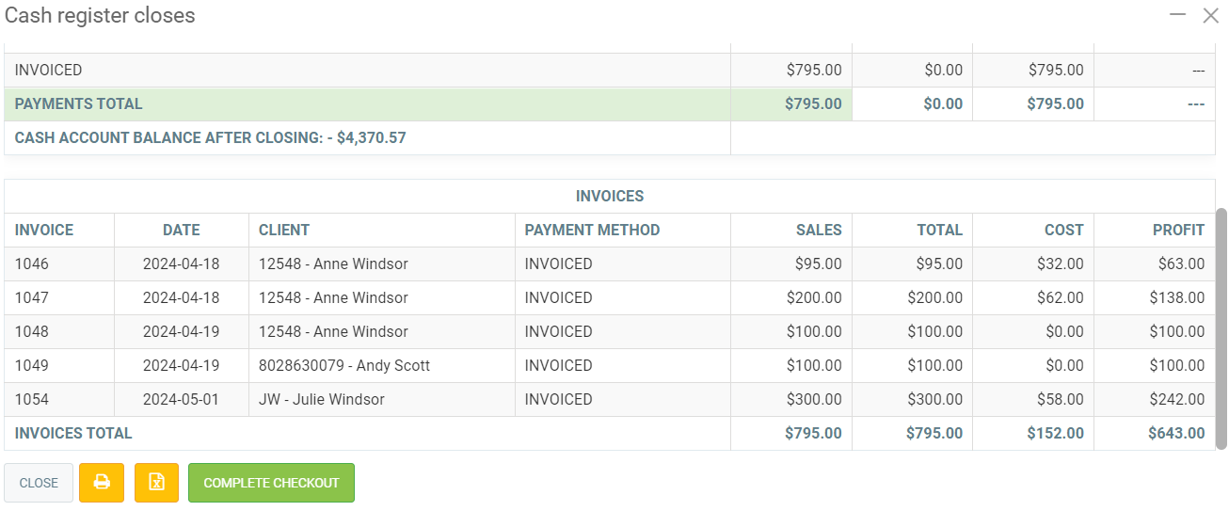Image resolution: width=1229 pixels, height=511 pixels.
Task: Select the Andy Scott client cell
Action: 344,365
